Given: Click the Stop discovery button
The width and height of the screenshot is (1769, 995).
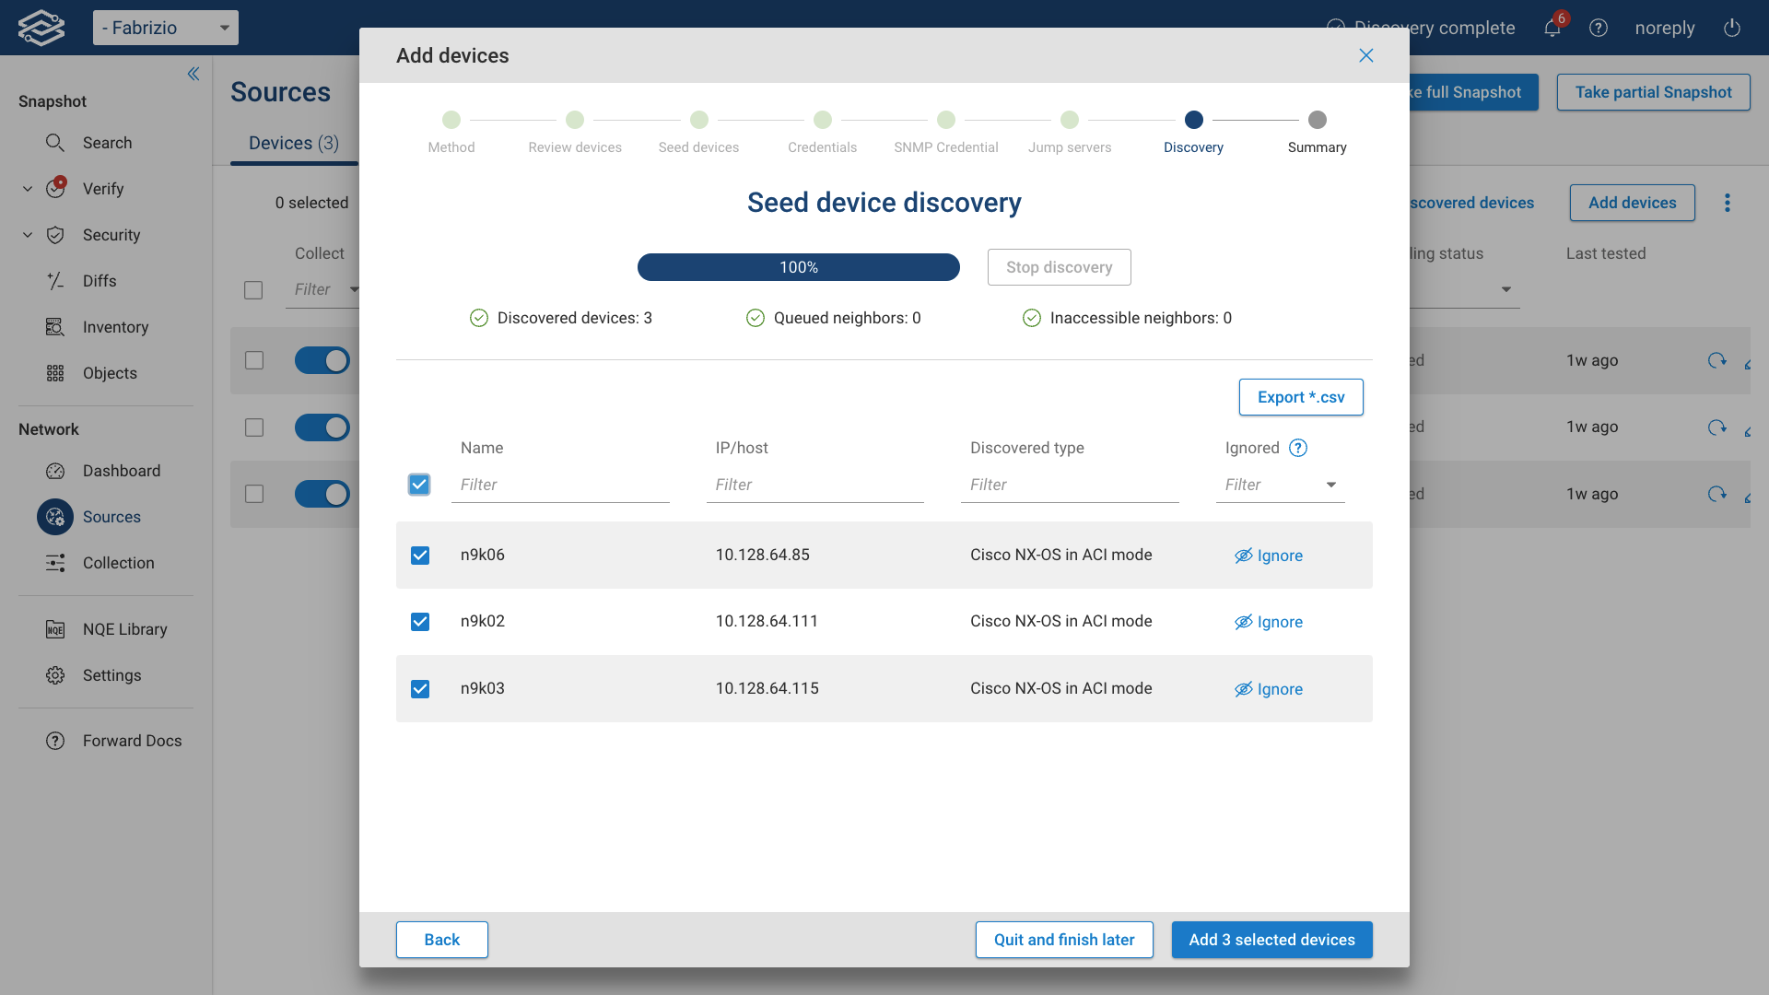Looking at the screenshot, I should [x=1059, y=267].
